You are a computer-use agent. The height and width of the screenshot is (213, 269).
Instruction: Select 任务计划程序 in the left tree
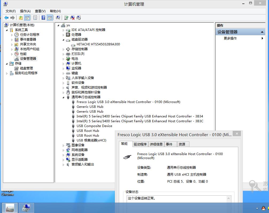point(29,35)
